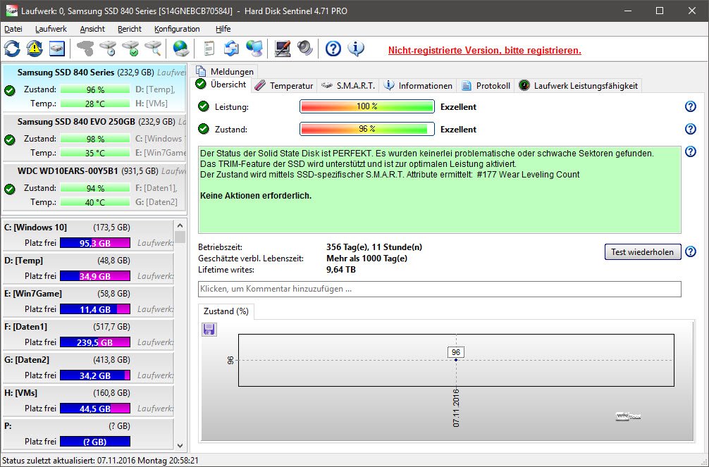Viewport: 709px width, 467px height.
Task: Click the blue refresh arrows toolbar icon
Action: (12, 49)
